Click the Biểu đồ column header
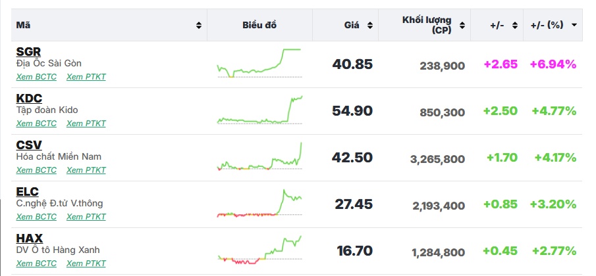This screenshot has width=596, height=276. [x=259, y=26]
